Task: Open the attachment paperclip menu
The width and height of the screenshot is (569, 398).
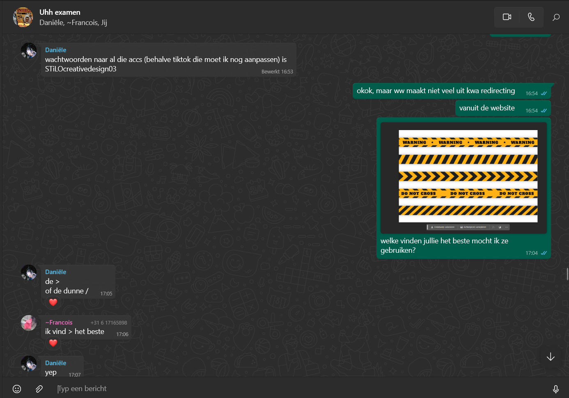Action: 39,389
